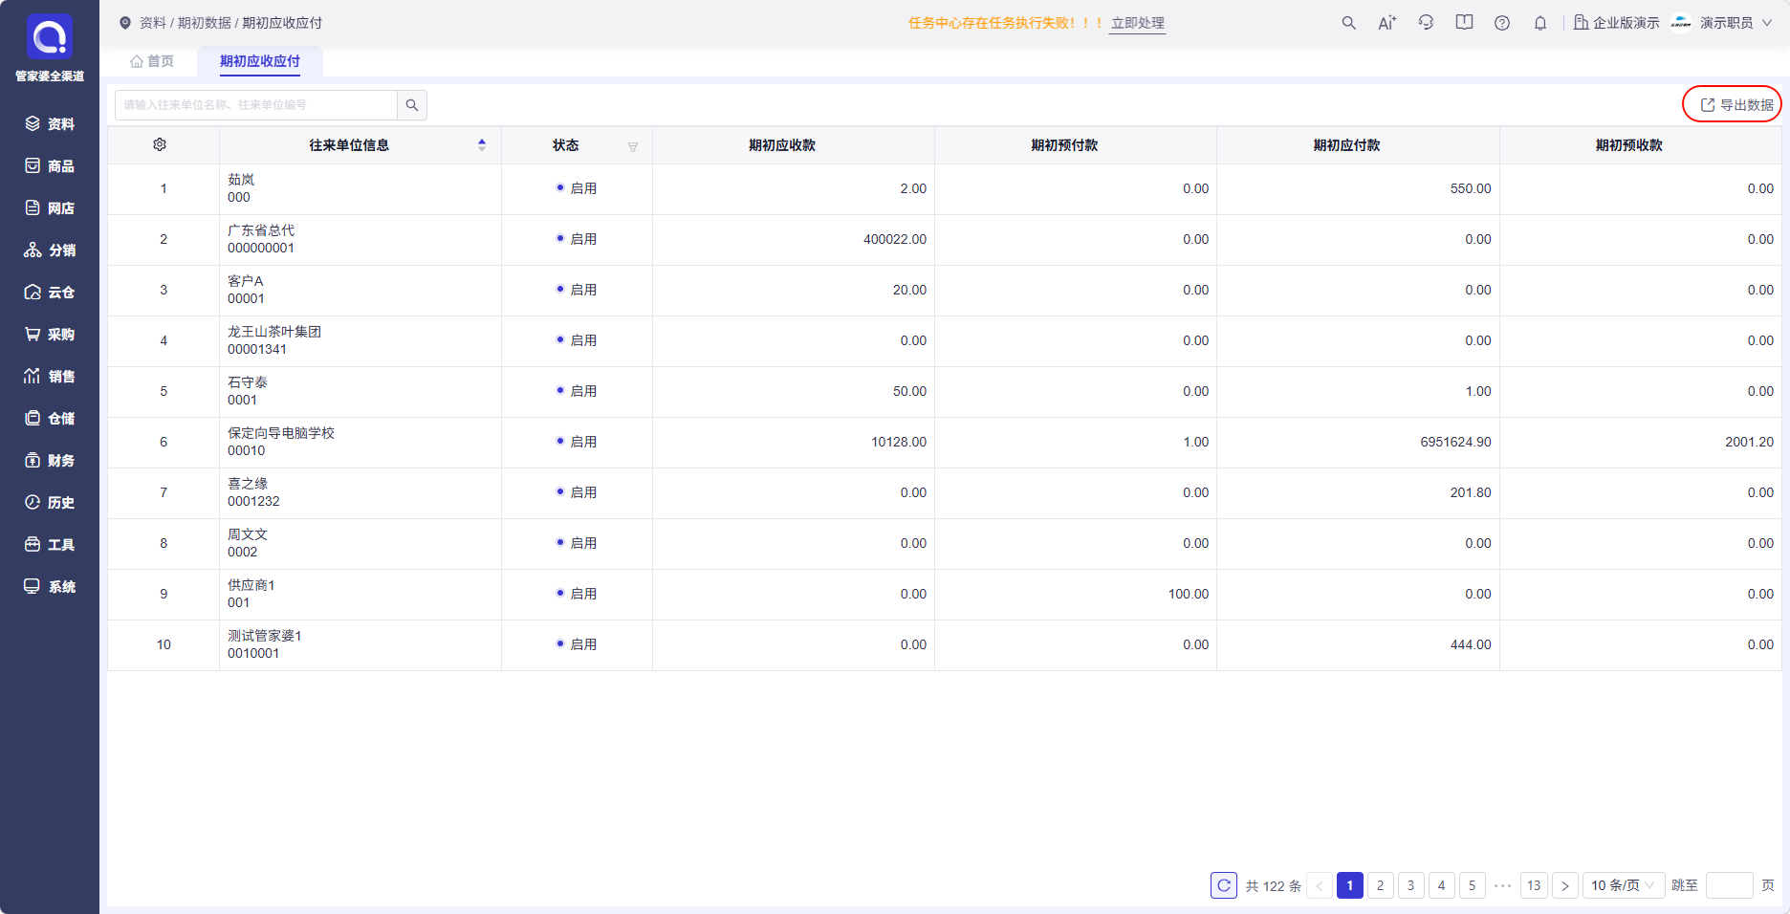Screen dimensions: 1790x914
Task: Go to page 3
Action: coord(1411,885)
